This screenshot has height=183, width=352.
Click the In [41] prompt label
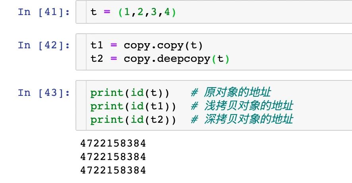(44, 12)
